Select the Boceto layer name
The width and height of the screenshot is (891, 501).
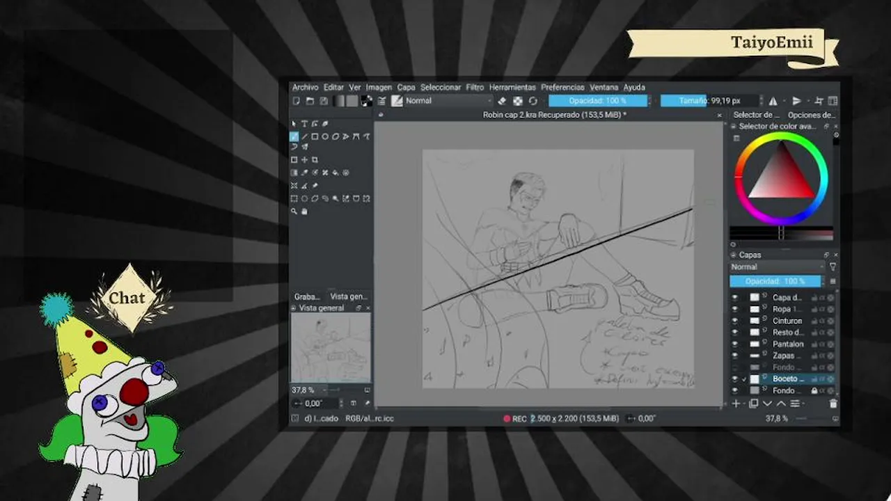click(x=788, y=379)
